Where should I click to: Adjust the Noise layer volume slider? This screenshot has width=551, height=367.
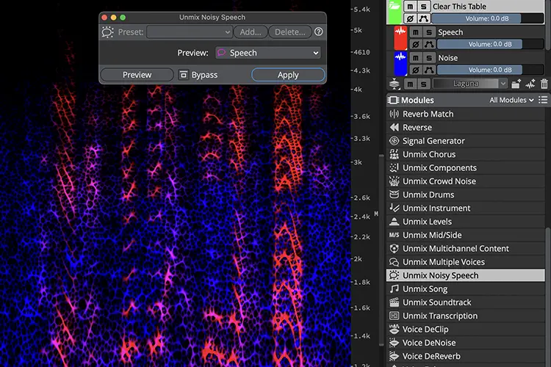click(x=490, y=70)
